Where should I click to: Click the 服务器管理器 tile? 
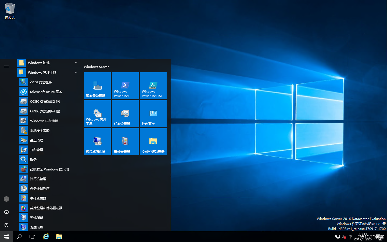pos(97,86)
